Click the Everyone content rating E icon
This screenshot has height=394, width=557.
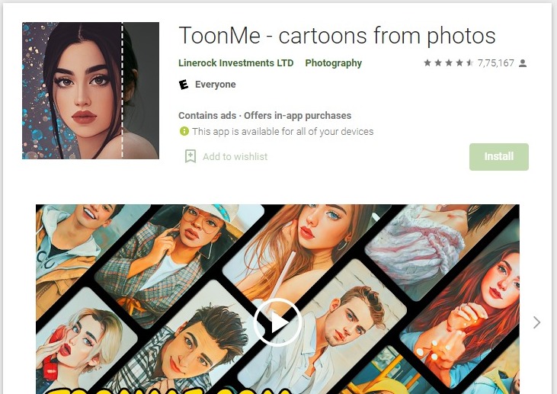click(x=184, y=85)
